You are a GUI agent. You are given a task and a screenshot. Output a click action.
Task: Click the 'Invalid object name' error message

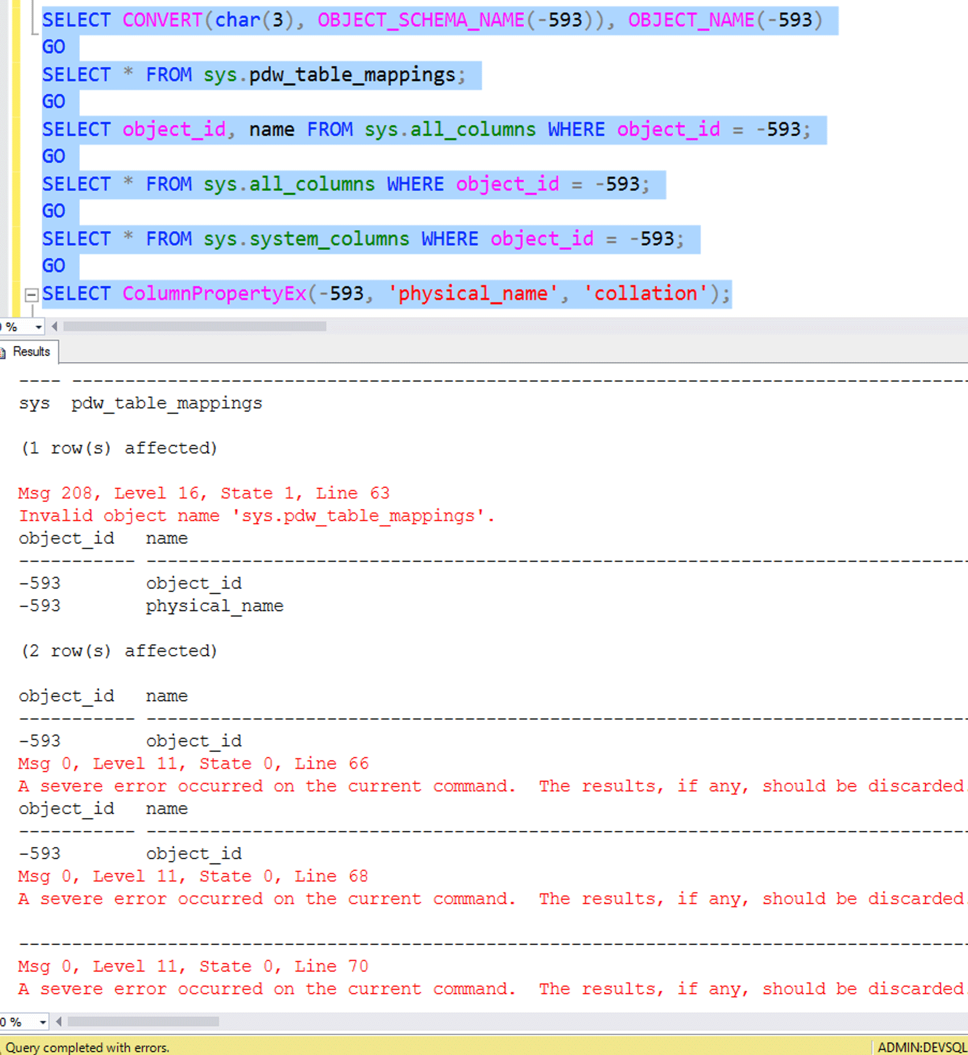256,516
